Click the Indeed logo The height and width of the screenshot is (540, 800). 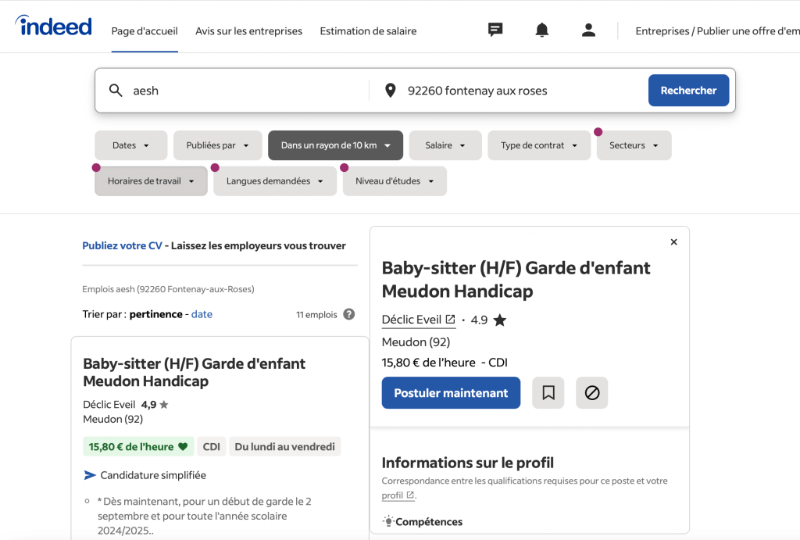click(x=53, y=27)
